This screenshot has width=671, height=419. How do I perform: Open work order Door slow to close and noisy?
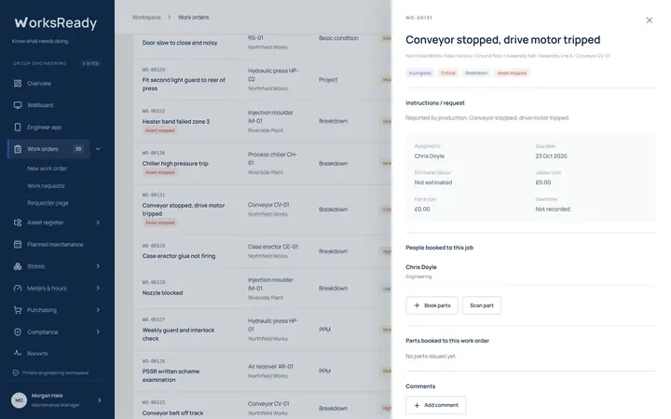tap(180, 43)
